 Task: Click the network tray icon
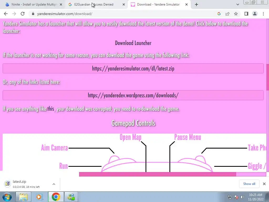click(x=230, y=197)
